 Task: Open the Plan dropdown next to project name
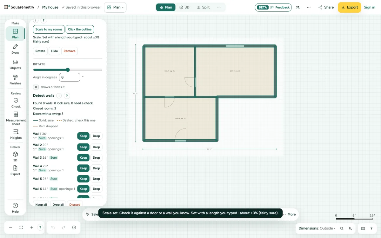[x=115, y=7]
